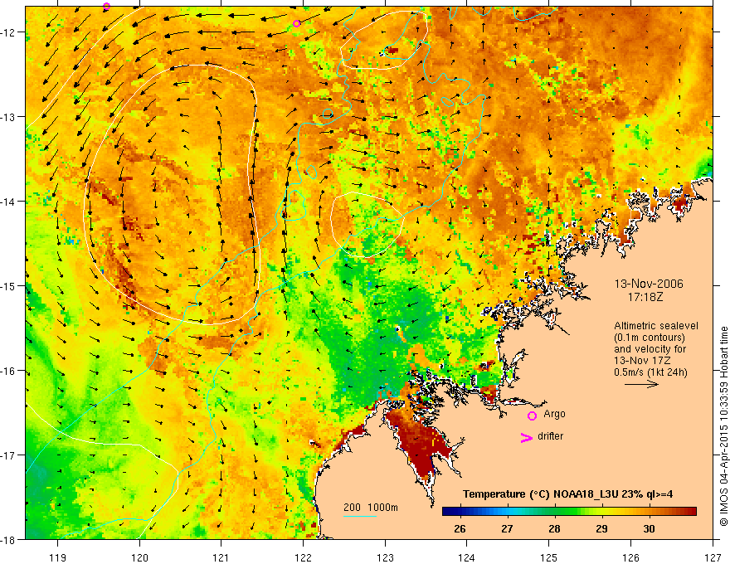
Task: Click the Argo float marker at the top-left map edge
Action: click(107, 6)
